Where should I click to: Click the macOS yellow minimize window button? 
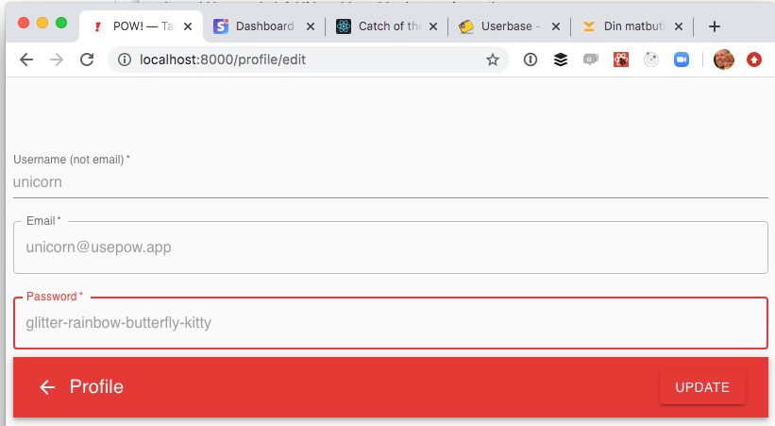click(42, 23)
